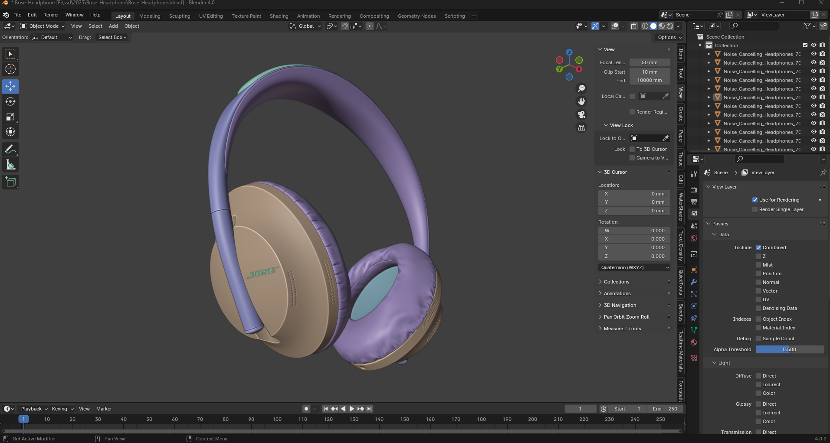Open the Options popover button
Image resolution: width=830 pixels, height=443 pixels.
(670, 37)
